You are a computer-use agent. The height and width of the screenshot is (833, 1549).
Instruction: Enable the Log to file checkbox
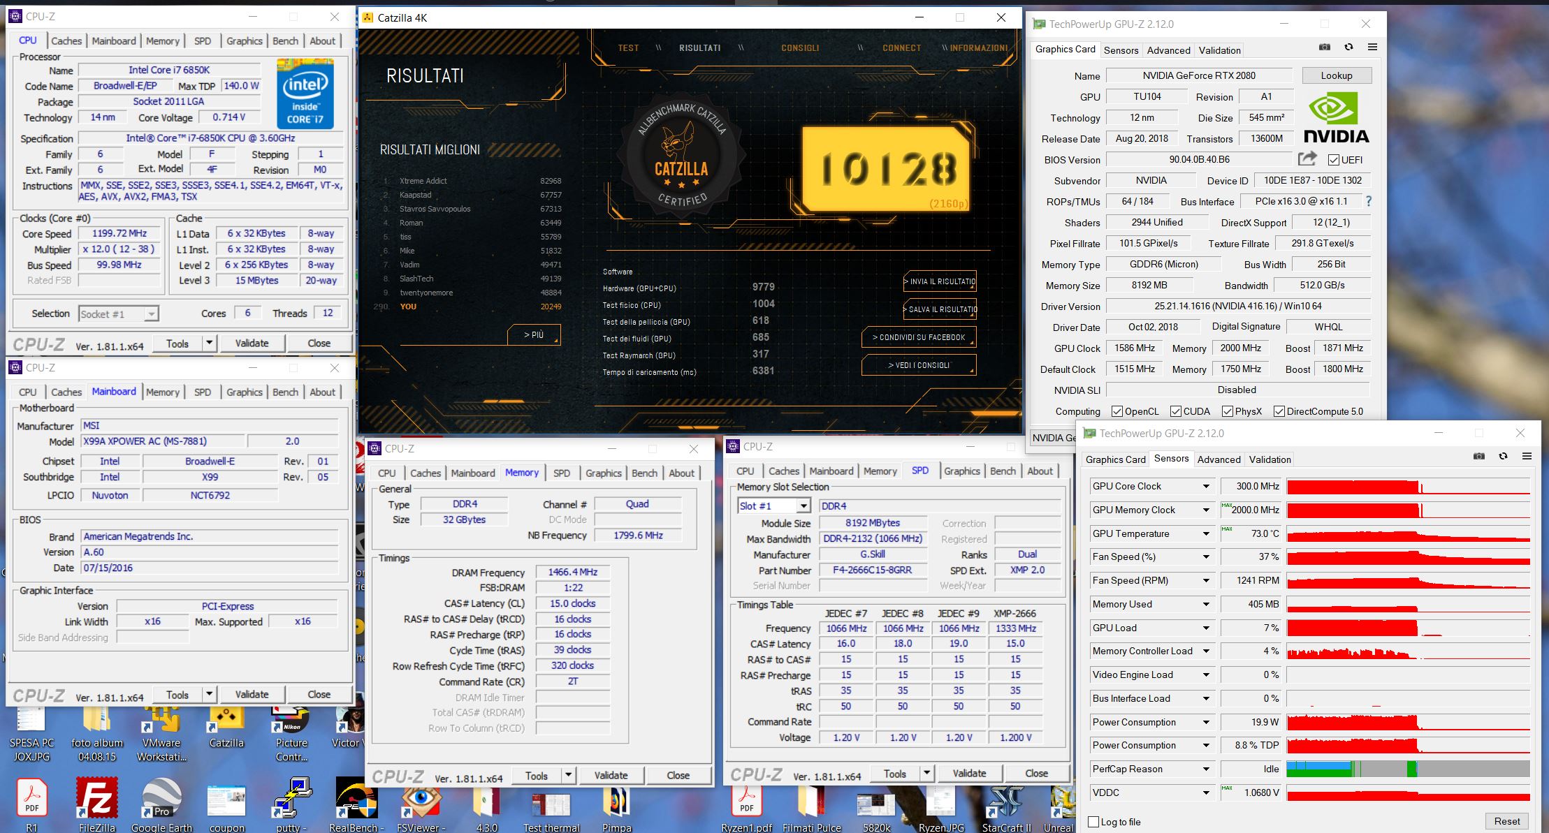(x=1093, y=822)
